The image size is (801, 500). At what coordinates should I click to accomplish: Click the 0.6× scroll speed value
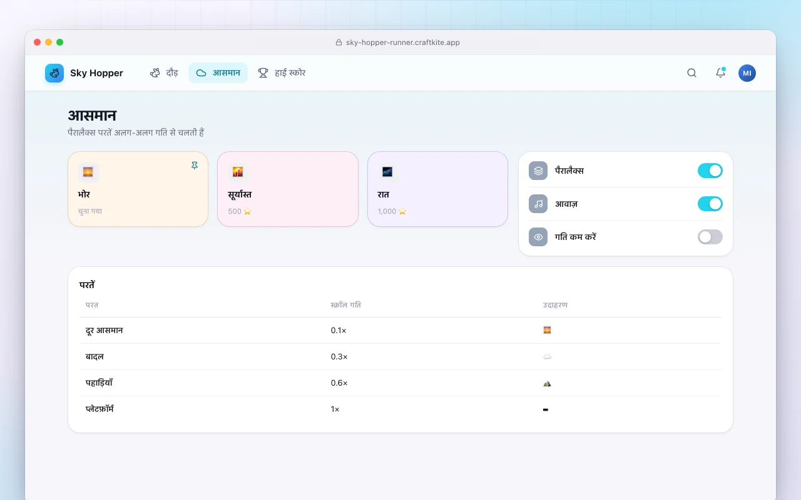point(339,382)
